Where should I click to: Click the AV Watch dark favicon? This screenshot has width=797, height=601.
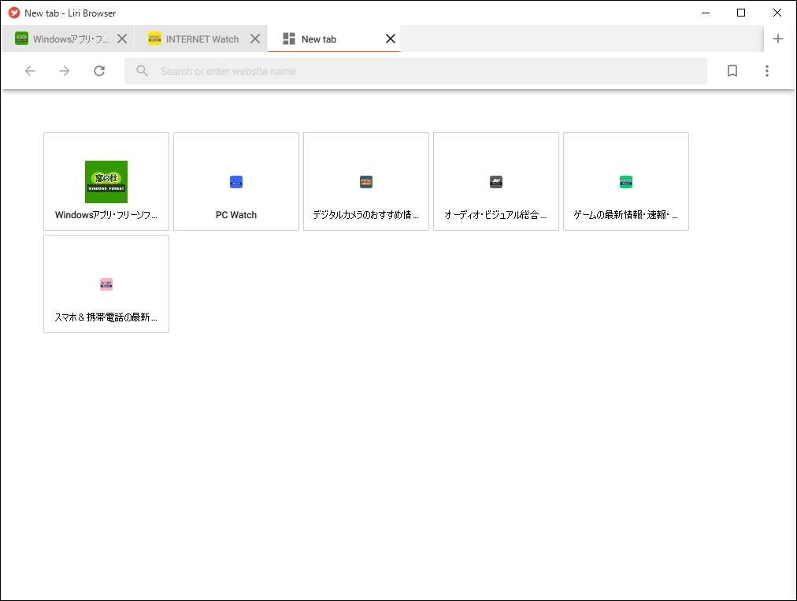496,181
